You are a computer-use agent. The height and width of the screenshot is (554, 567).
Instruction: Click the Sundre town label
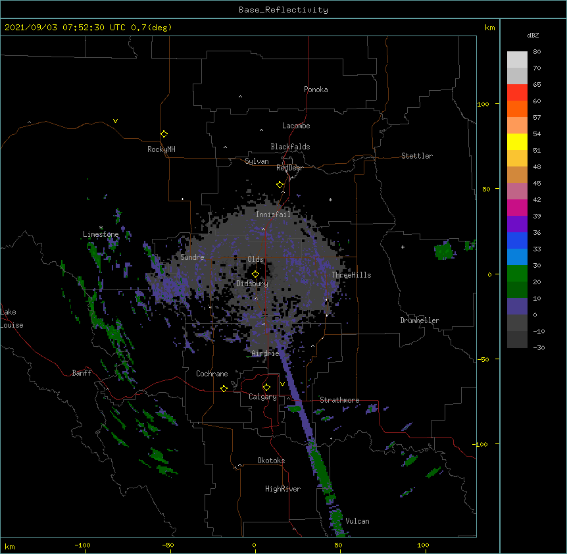coord(192,257)
